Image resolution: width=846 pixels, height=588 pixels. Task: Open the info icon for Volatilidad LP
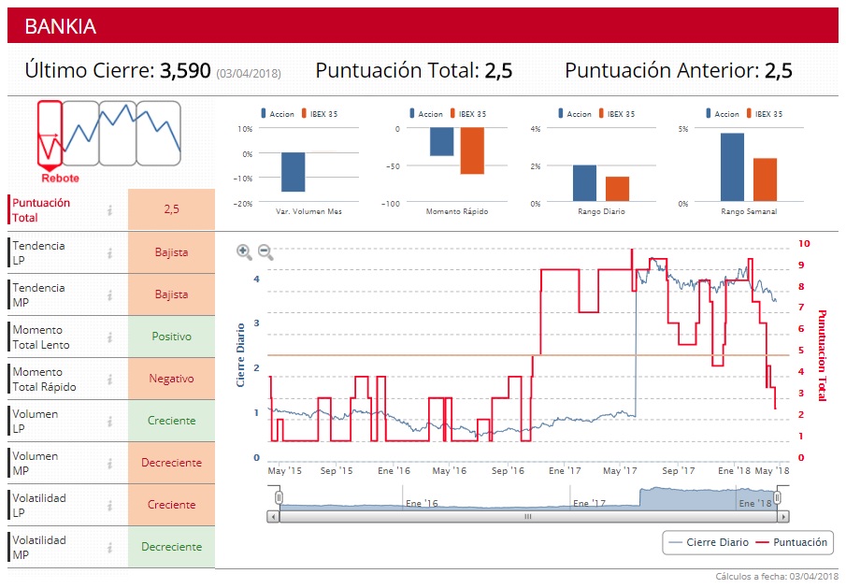(109, 505)
